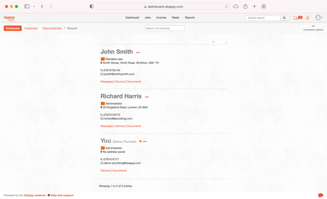The image size is (327, 199).
Task: Click the orange chat bubble in bottom corner
Action: (320, 195)
